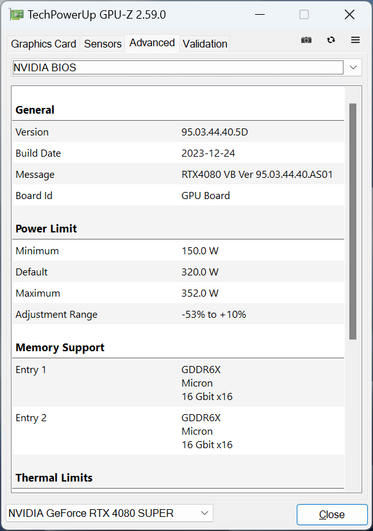
Task: Click the Memory Support section header
Action: tap(60, 347)
